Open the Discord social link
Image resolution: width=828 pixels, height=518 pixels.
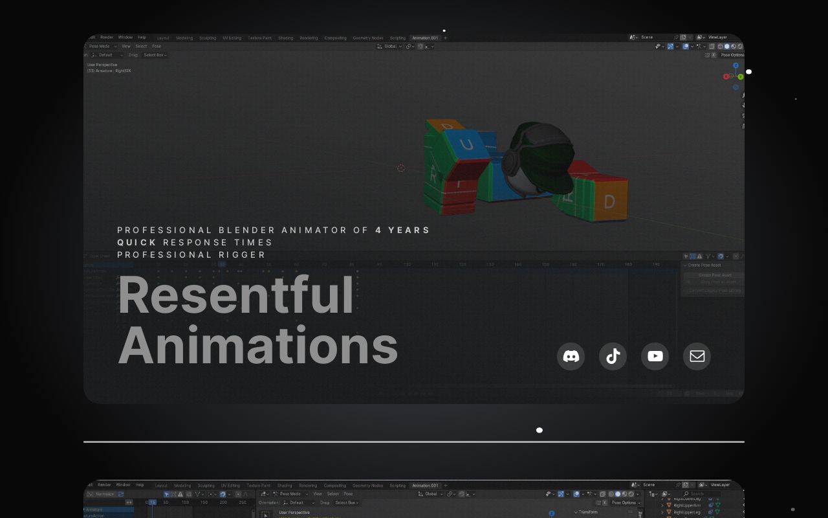coord(571,356)
